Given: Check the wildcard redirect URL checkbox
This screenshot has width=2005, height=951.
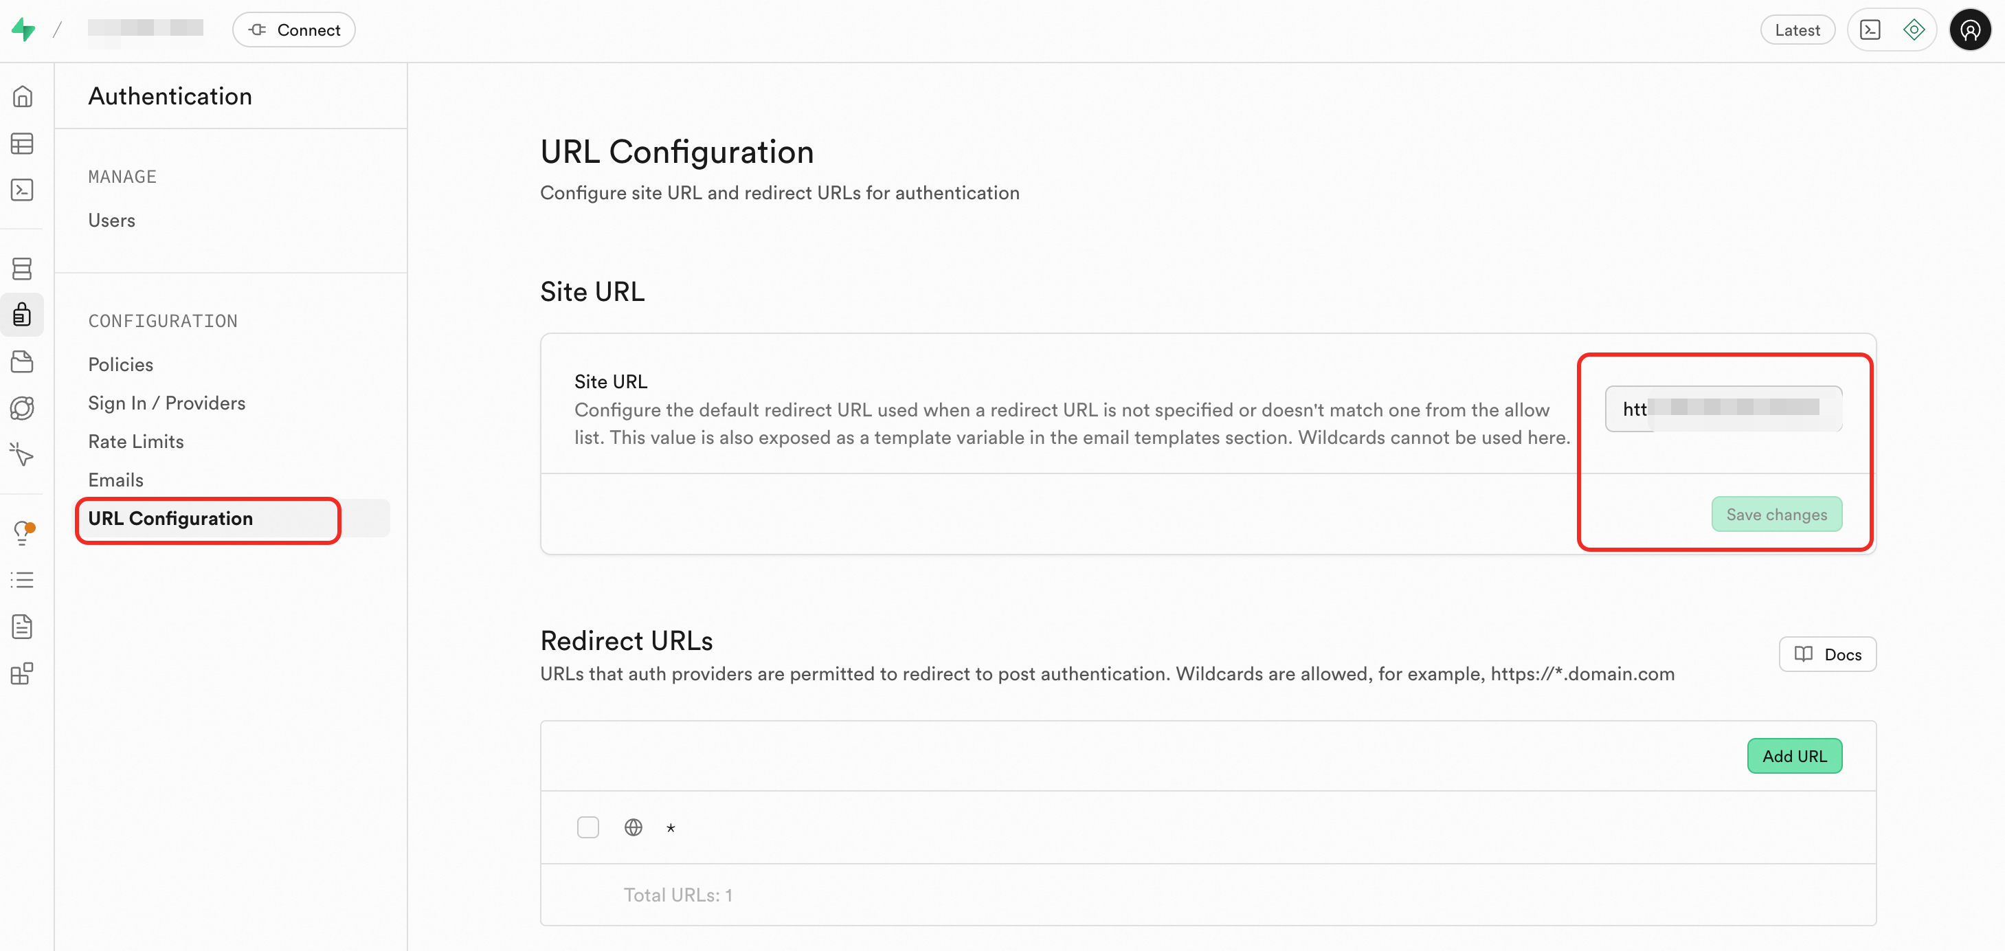Looking at the screenshot, I should tap(587, 827).
